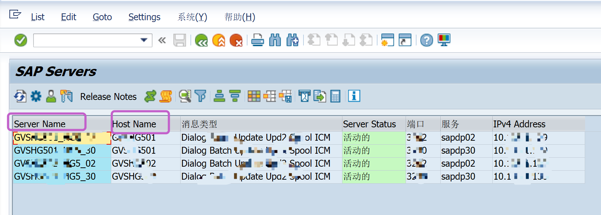Click the green user icon
This screenshot has width=601, height=215.
pyautogui.click(x=51, y=96)
